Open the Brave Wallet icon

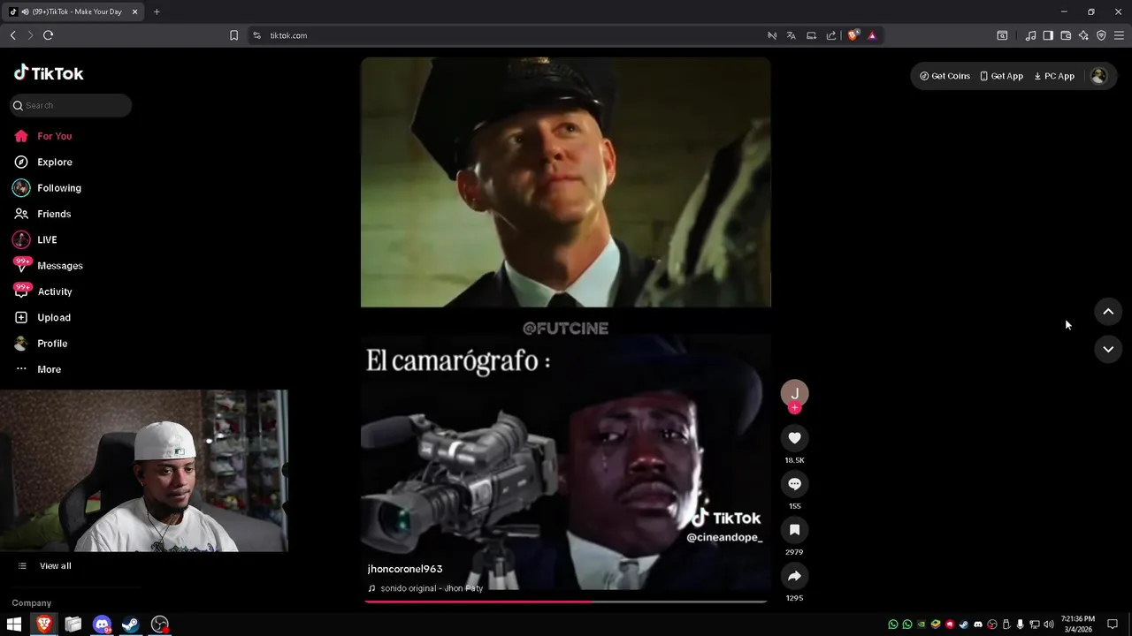click(x=1066, y=35)
